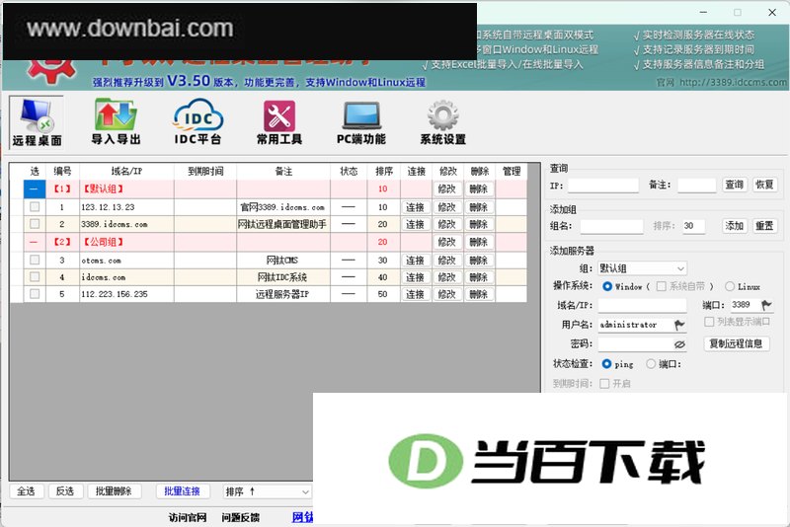The image size is (790, 527).
Task: Open the IDC平台 cloud icon
Action: tap(197, 122)
